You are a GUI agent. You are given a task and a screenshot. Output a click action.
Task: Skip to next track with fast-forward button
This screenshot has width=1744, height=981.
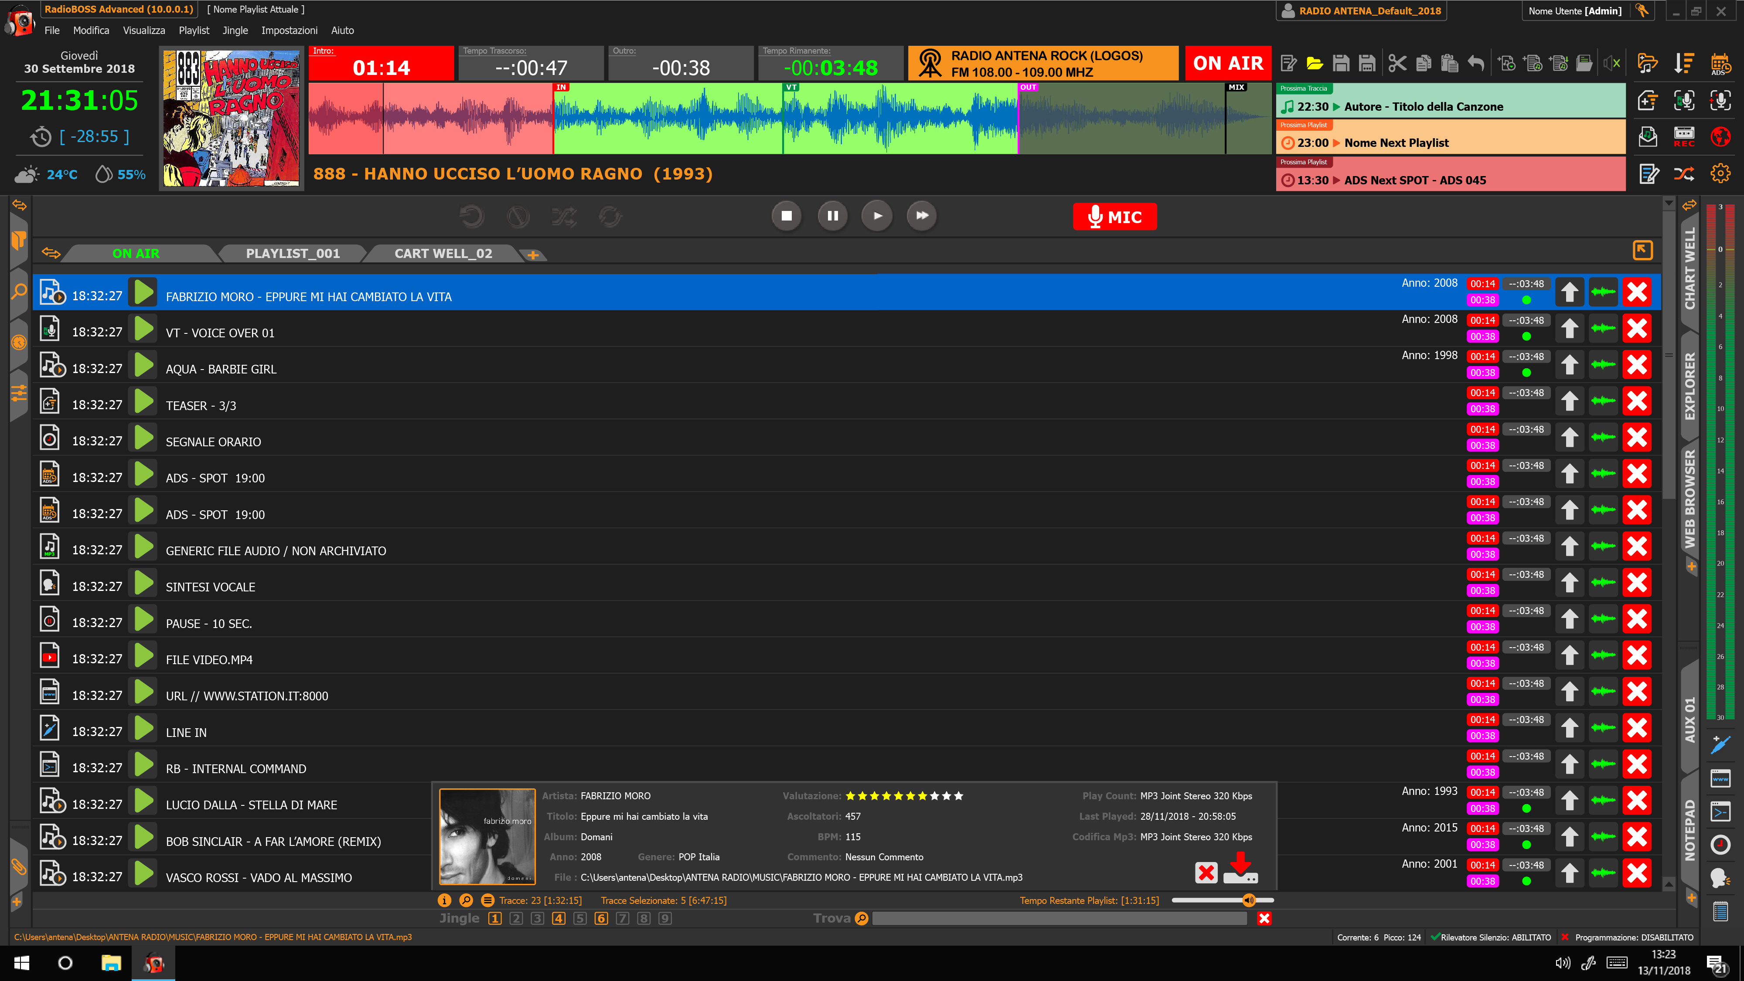coord(921,216)
